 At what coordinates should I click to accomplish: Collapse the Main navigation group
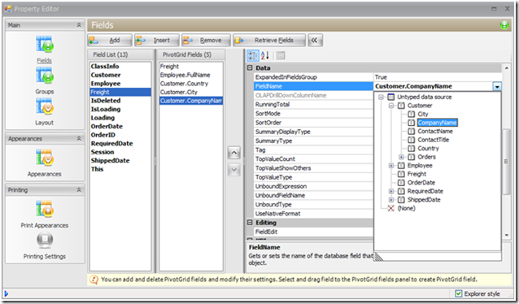[79, 25]
